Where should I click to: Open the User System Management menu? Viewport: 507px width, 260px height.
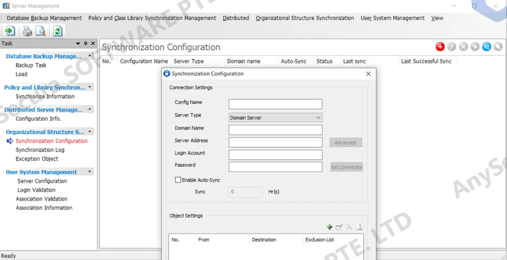click(x=392, y=18)
